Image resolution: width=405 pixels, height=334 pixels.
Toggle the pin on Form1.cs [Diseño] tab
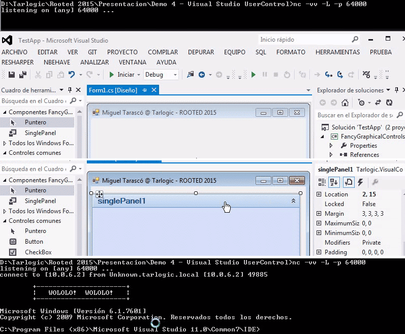click(144, 90)
